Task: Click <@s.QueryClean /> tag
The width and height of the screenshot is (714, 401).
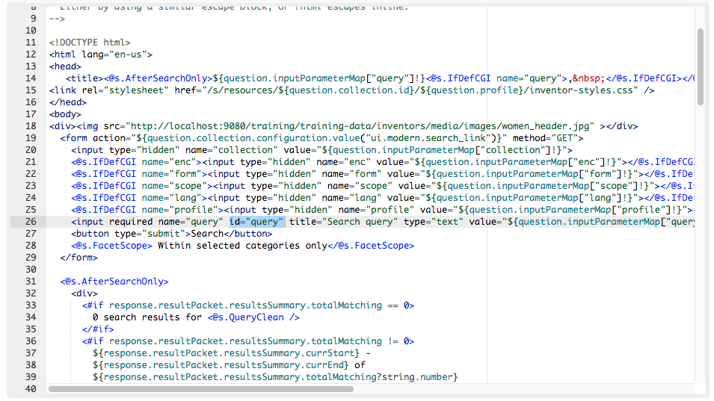Action: (x=253, y=317)
